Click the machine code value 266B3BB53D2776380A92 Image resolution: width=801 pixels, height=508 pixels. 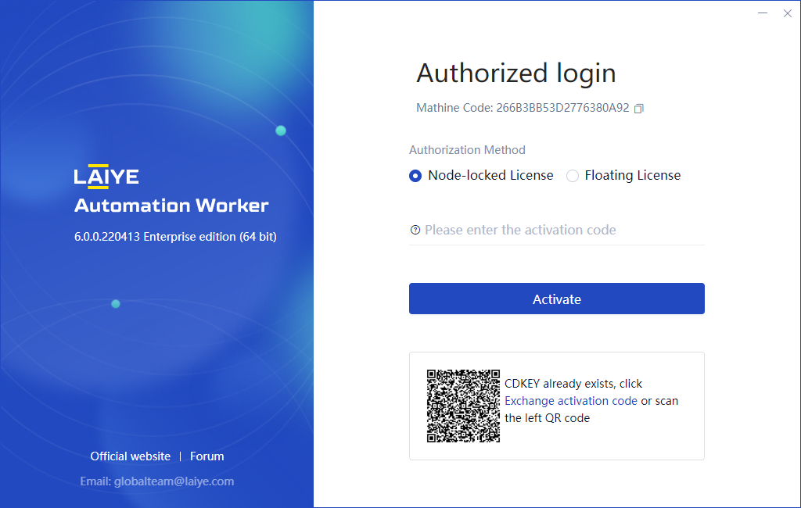coord(562,108)
